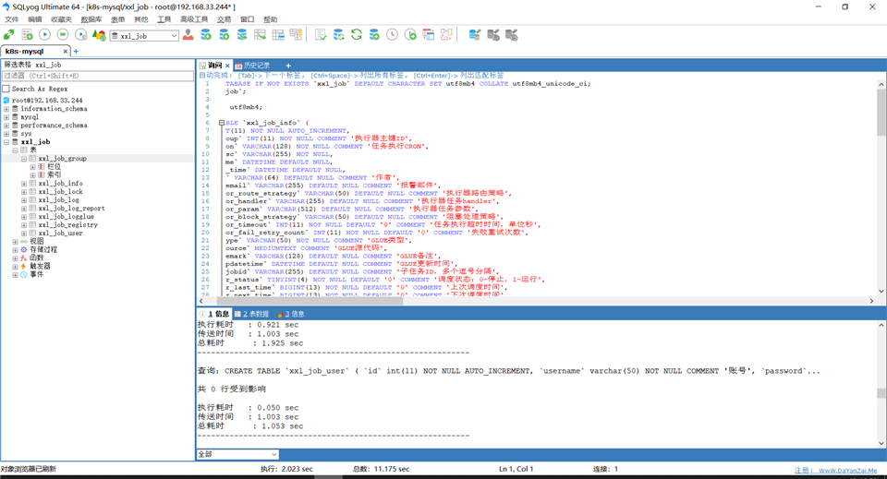Select the xxl_job_logglue table
Screen dimensions: 887x479
click(67, 216)
